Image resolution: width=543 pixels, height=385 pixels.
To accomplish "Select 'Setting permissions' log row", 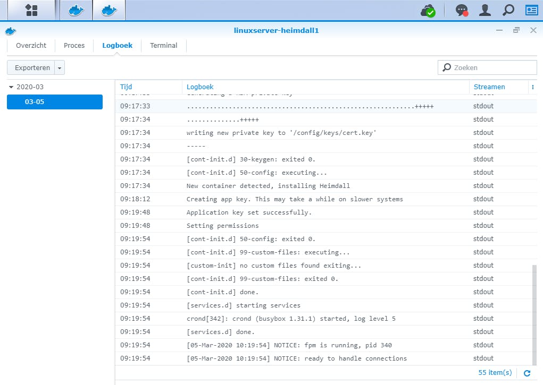I will tap(326, 226).
